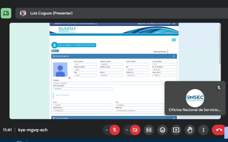The height and width of the screenshot is (142, 228).
Task: Click the green presentation icon top-left
Action: (x=6, y=13)
